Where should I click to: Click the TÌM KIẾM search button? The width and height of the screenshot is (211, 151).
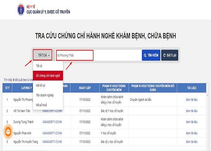pos(151,55)
